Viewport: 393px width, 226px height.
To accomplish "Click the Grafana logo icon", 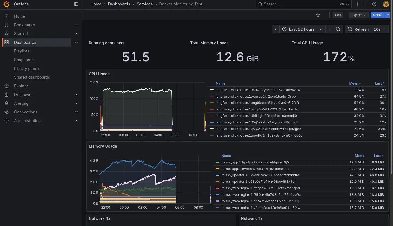I will [x=7, y=4].
